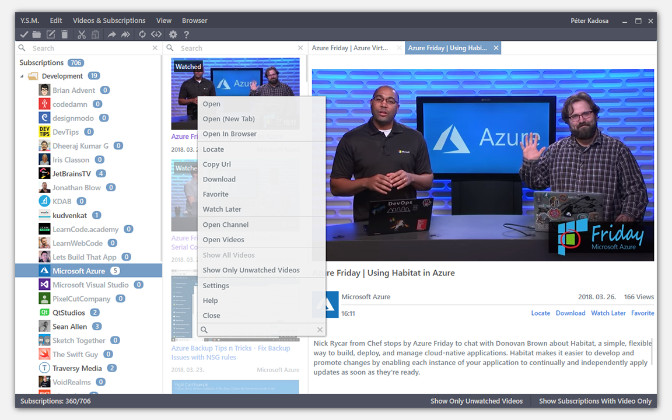Screen dimensions: 672x420
Task: Switch to 'Azure Friday | Azure Virt...' tab
Action: click(350, 48)
